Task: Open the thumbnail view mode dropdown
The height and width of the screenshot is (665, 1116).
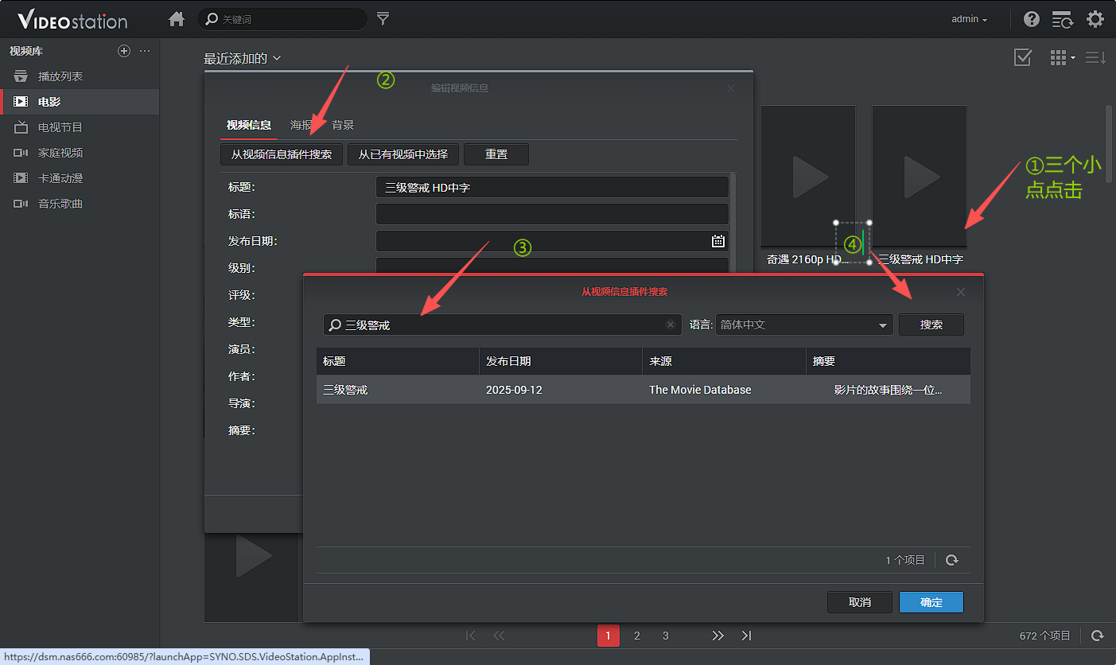Action: tap(1062, 57)
